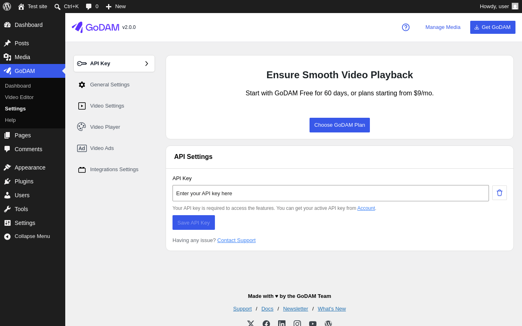Click the trash icon to delete API key
The height and width of the screenshot is (326, 522).
coord(500,193)
